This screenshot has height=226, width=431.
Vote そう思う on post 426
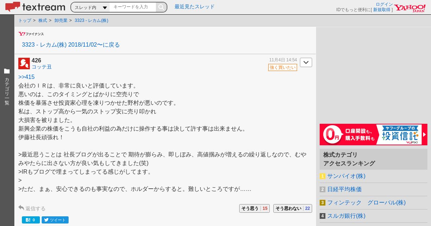pos(254,208)
